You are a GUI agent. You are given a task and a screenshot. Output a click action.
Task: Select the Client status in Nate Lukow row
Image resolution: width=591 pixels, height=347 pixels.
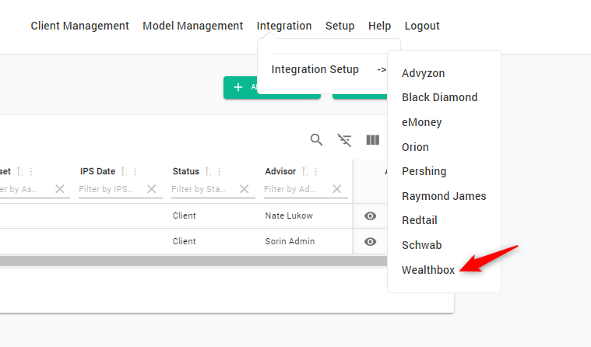coord(185,216)
